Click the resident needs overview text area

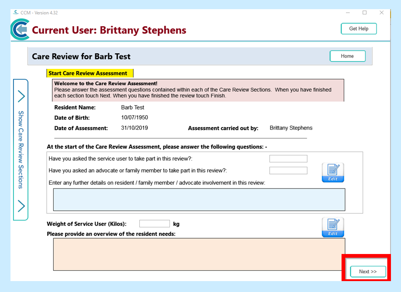tap(199, 254)
